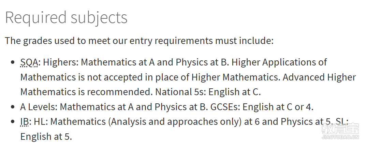Click the text English at 5
The image size is (366, 147).
tap(46, 136)
